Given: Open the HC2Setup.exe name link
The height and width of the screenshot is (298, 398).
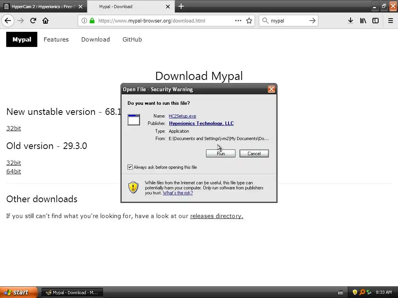Looking at the screenshot, I should (182, 116).
